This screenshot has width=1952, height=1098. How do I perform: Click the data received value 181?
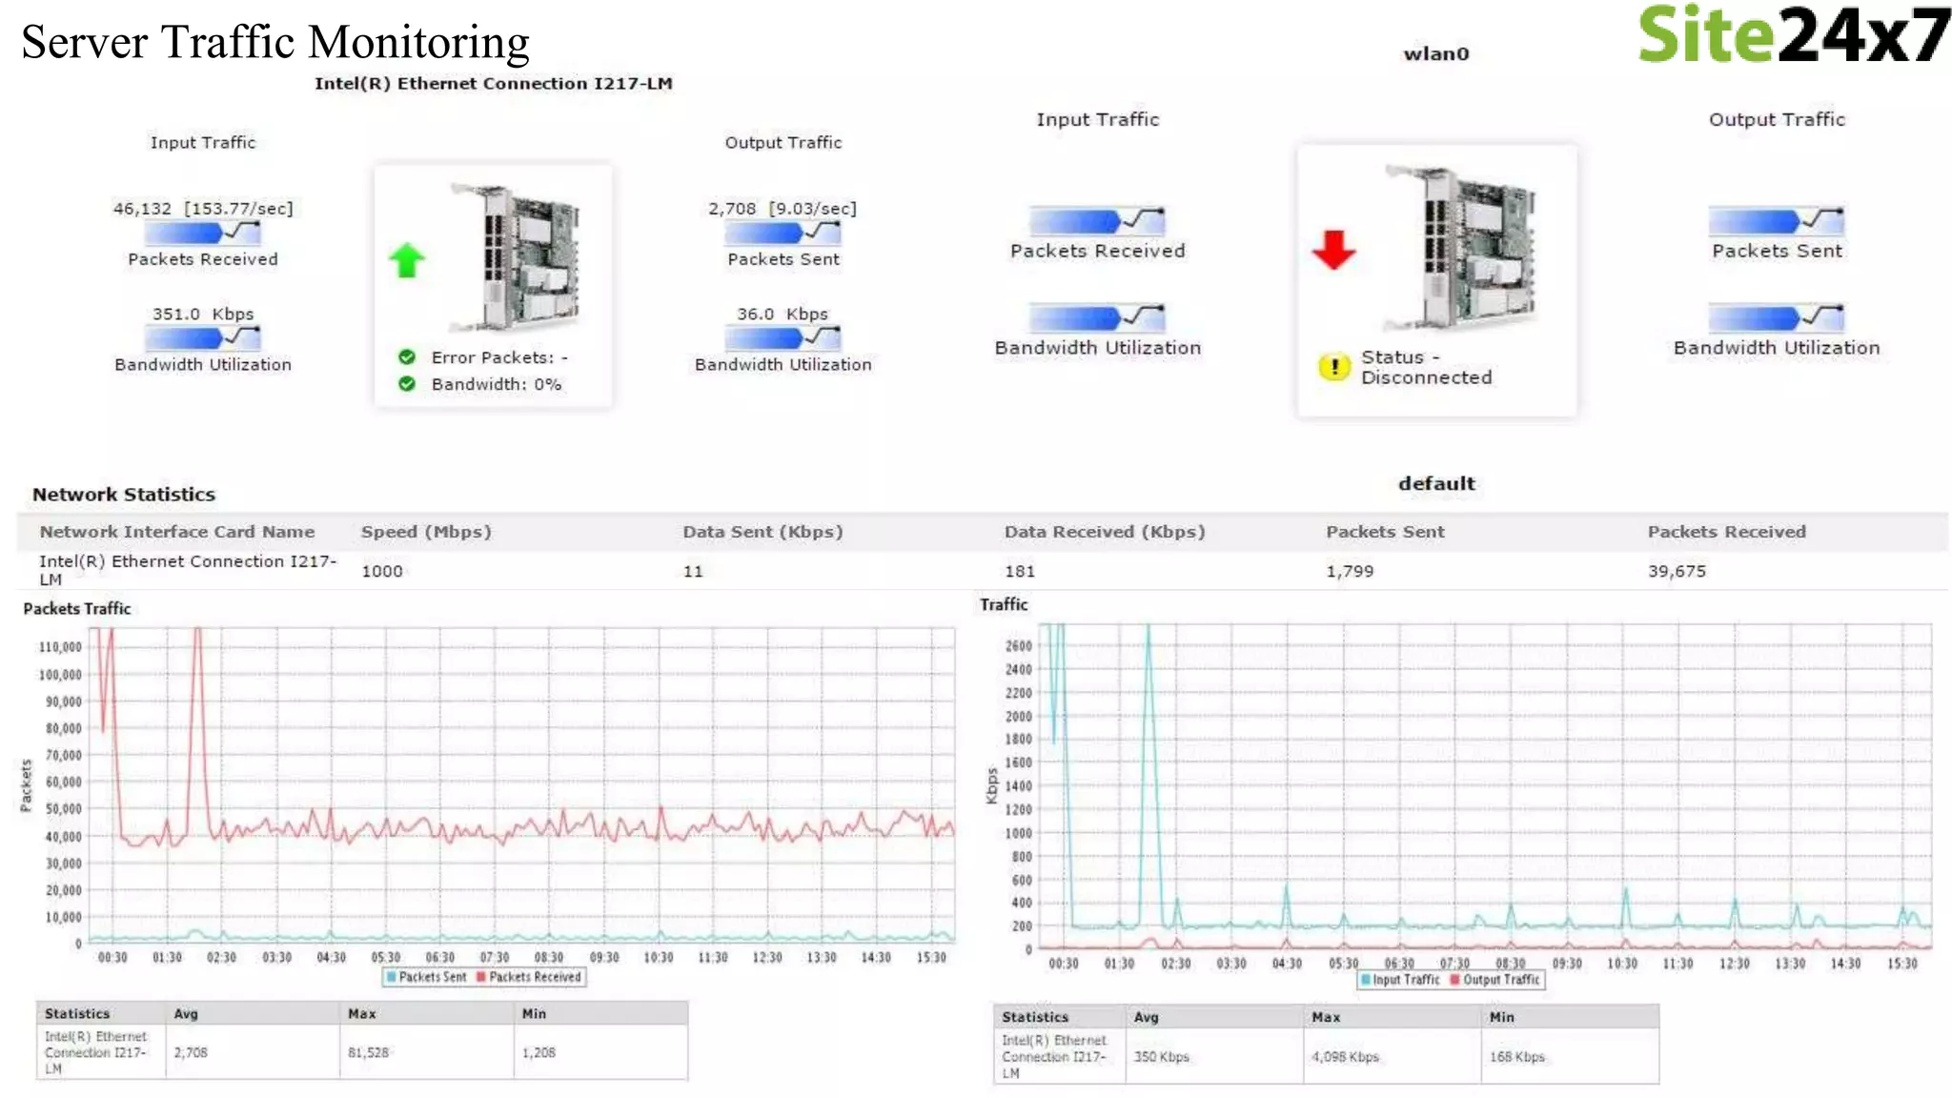click(1019, 571)
